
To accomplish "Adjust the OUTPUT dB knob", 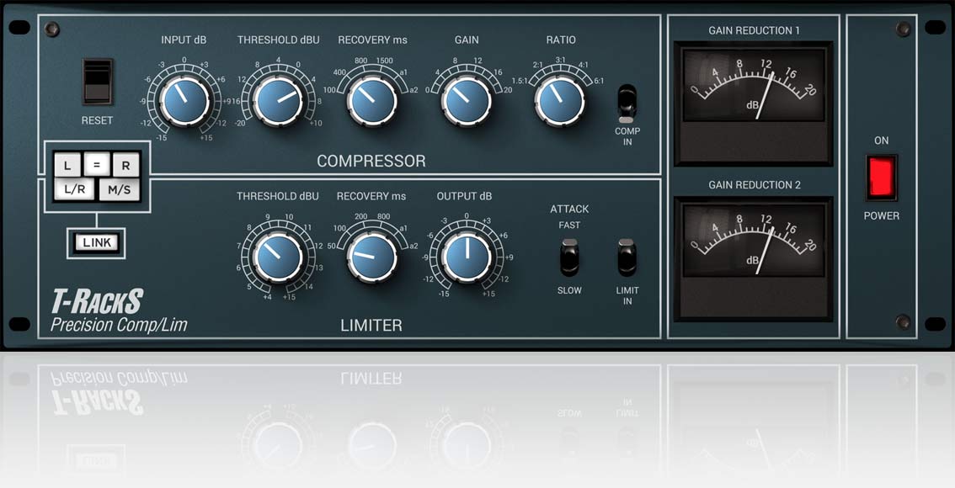I will pos(467,255).
